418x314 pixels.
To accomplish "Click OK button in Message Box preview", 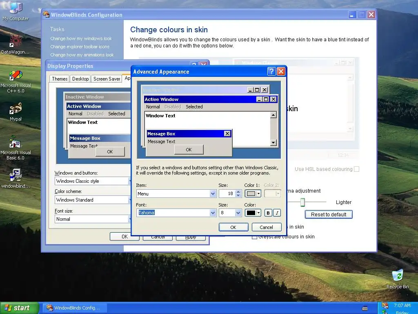I will click(189, 150).
